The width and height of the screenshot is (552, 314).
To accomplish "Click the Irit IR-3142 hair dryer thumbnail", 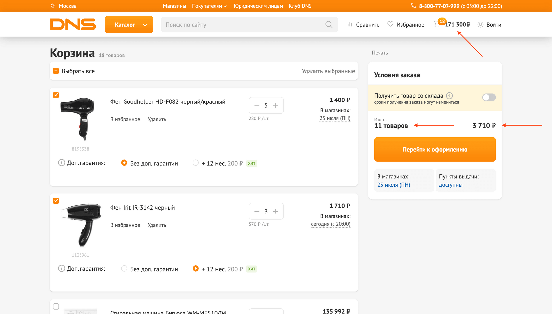I will pos(81,225).
